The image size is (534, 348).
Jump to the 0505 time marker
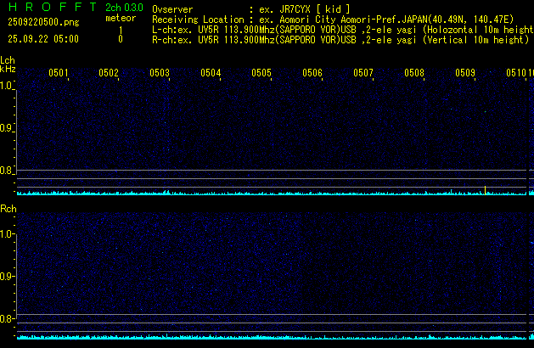pos(261,73)
